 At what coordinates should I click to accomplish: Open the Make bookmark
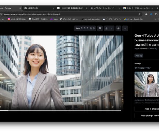point(54,19)
